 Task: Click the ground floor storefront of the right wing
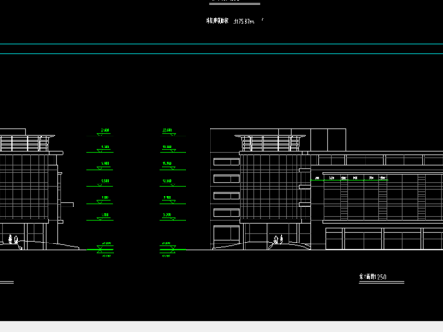[x=384, y=238]
